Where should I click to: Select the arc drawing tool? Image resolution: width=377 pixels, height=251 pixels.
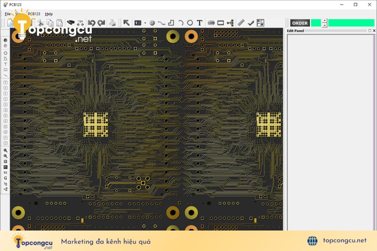[181, 23]
